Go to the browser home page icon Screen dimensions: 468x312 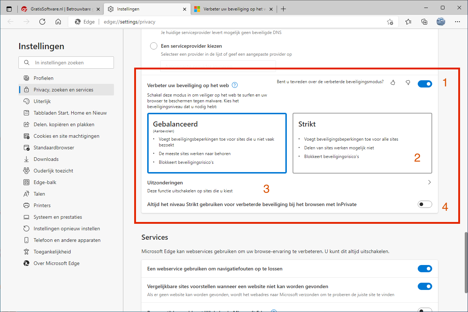point(58,22)
